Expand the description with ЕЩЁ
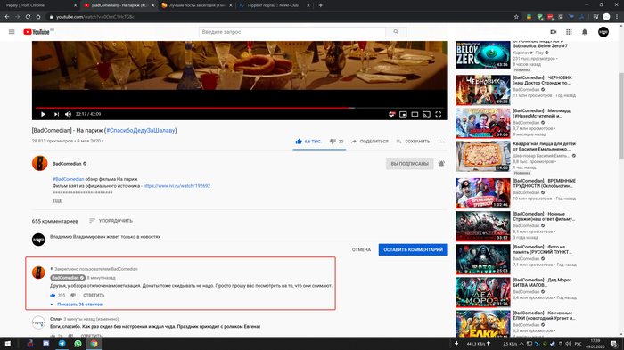 (57, 201)
